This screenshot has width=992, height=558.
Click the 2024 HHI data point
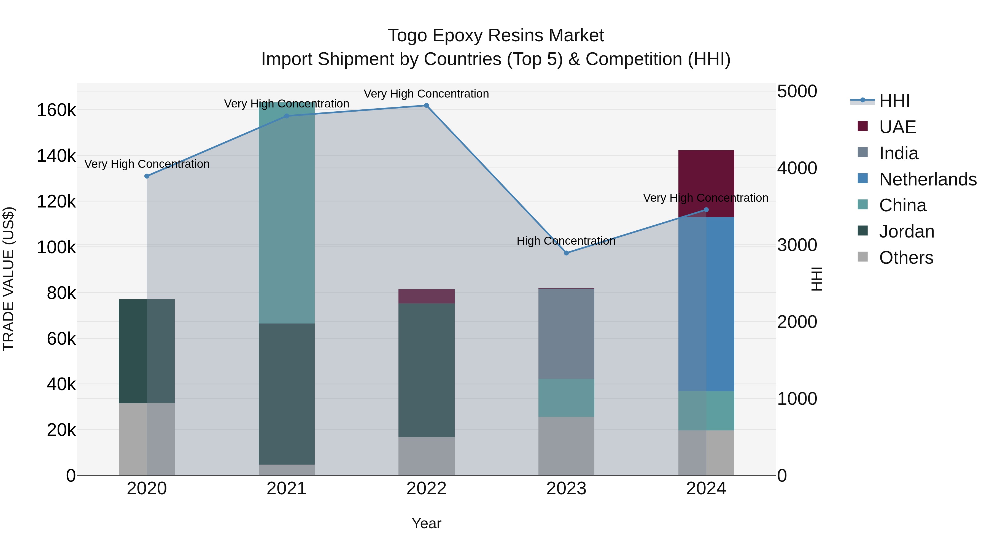(706, 210)
